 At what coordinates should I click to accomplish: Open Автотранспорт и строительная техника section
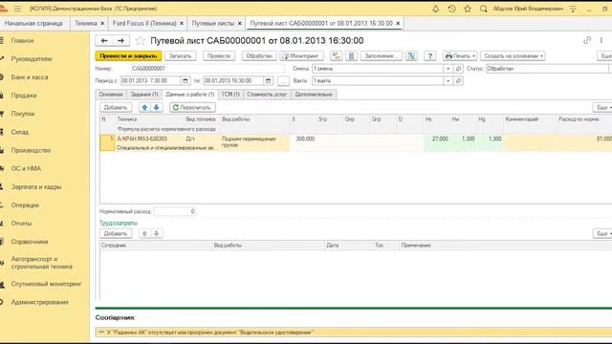(42, 263)
